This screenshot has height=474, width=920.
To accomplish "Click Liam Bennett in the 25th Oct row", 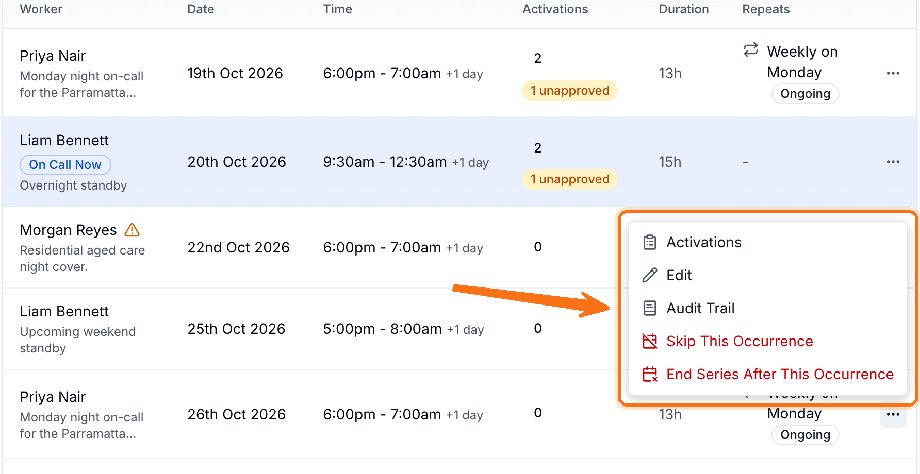I will click(64, 311).
